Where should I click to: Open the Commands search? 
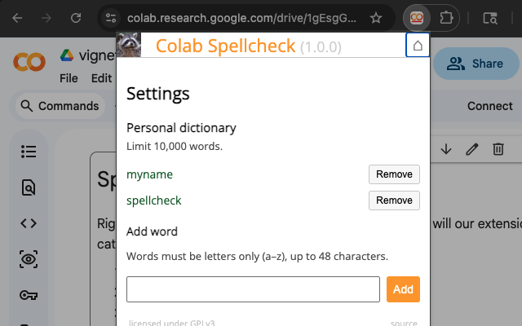click(x=60, y=106)
